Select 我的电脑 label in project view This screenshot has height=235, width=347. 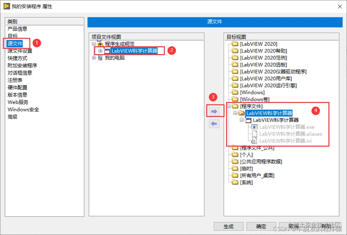click(x=115, y=58)
